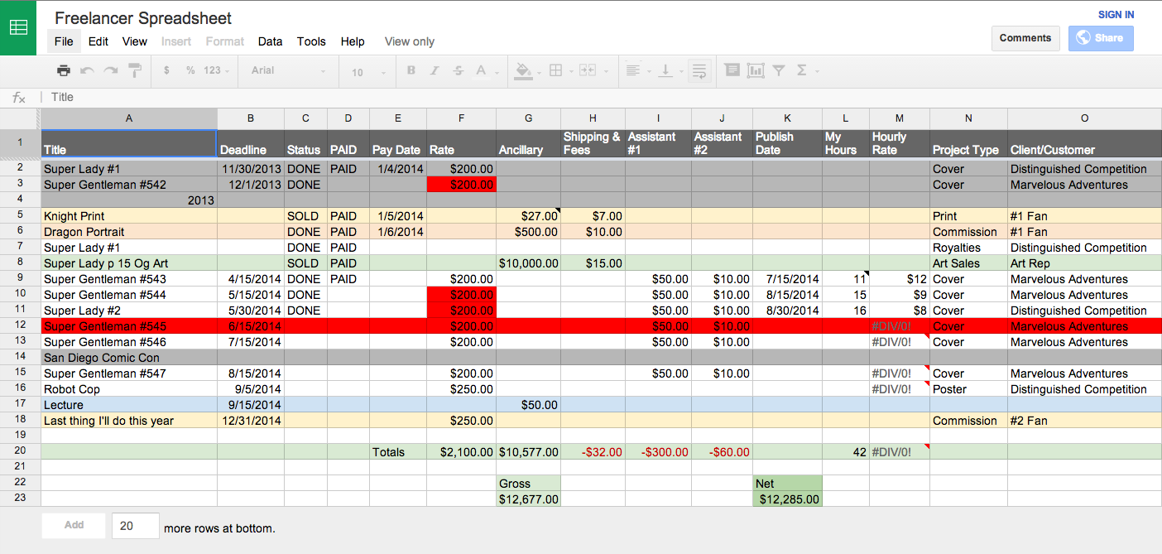Open the File menu
1162x554 pixels.
(64, 41)
